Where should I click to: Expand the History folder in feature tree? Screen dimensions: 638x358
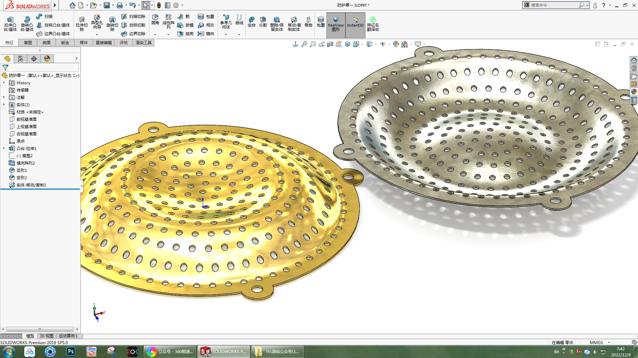4,83
